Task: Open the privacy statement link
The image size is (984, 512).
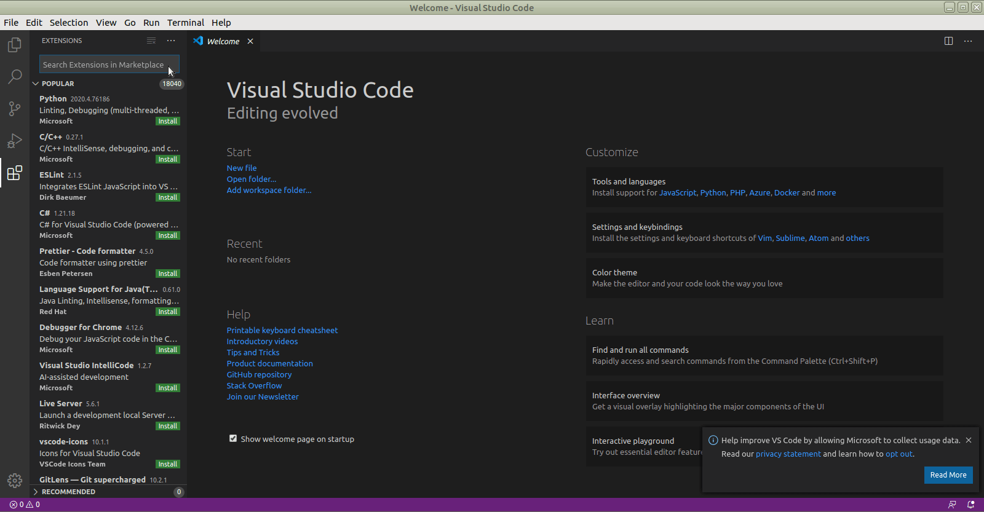Action: pos(788,454)
